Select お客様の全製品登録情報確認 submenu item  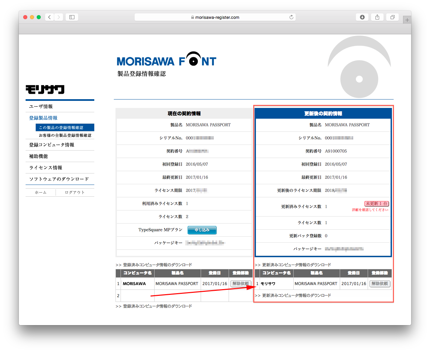coord(65,135)
